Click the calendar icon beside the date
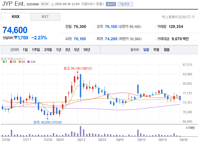Screen dimensions: 198x142 (52, 4)
